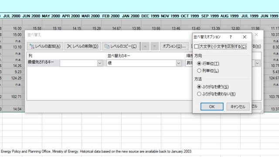This screenshot has height=157, width=279.
Task: Click the cell with value 13.10
Action: click(12, 47)
